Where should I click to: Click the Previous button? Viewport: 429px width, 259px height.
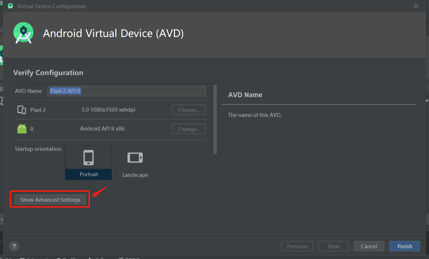click(297, 246)
